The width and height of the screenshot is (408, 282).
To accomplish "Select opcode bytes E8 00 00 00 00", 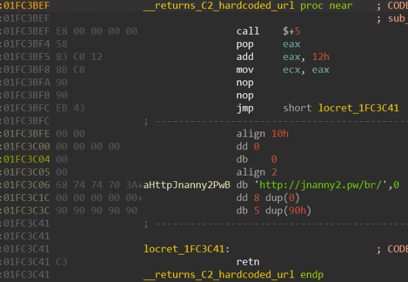I will coord(97,31).
